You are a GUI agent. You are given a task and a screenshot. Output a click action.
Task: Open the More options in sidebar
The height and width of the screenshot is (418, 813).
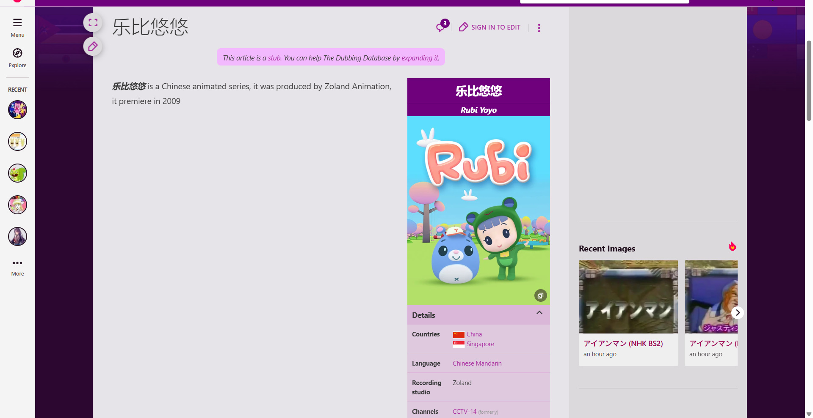[17, 268]
